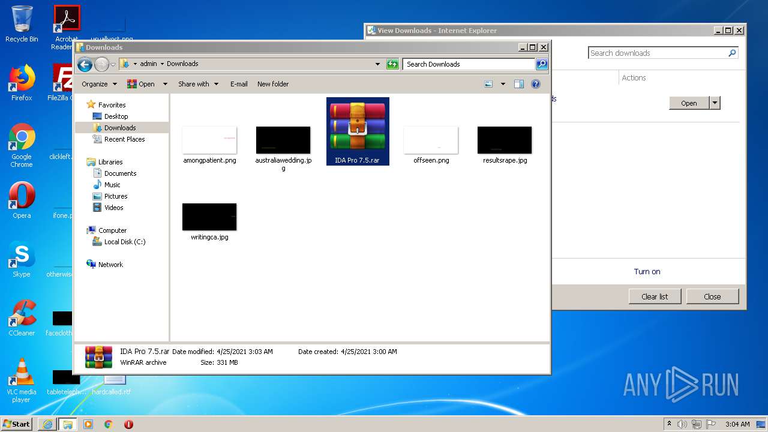768x432 pixels.
Task: Click WinRAR icon in the details pane
Action: tap(98, 357)
